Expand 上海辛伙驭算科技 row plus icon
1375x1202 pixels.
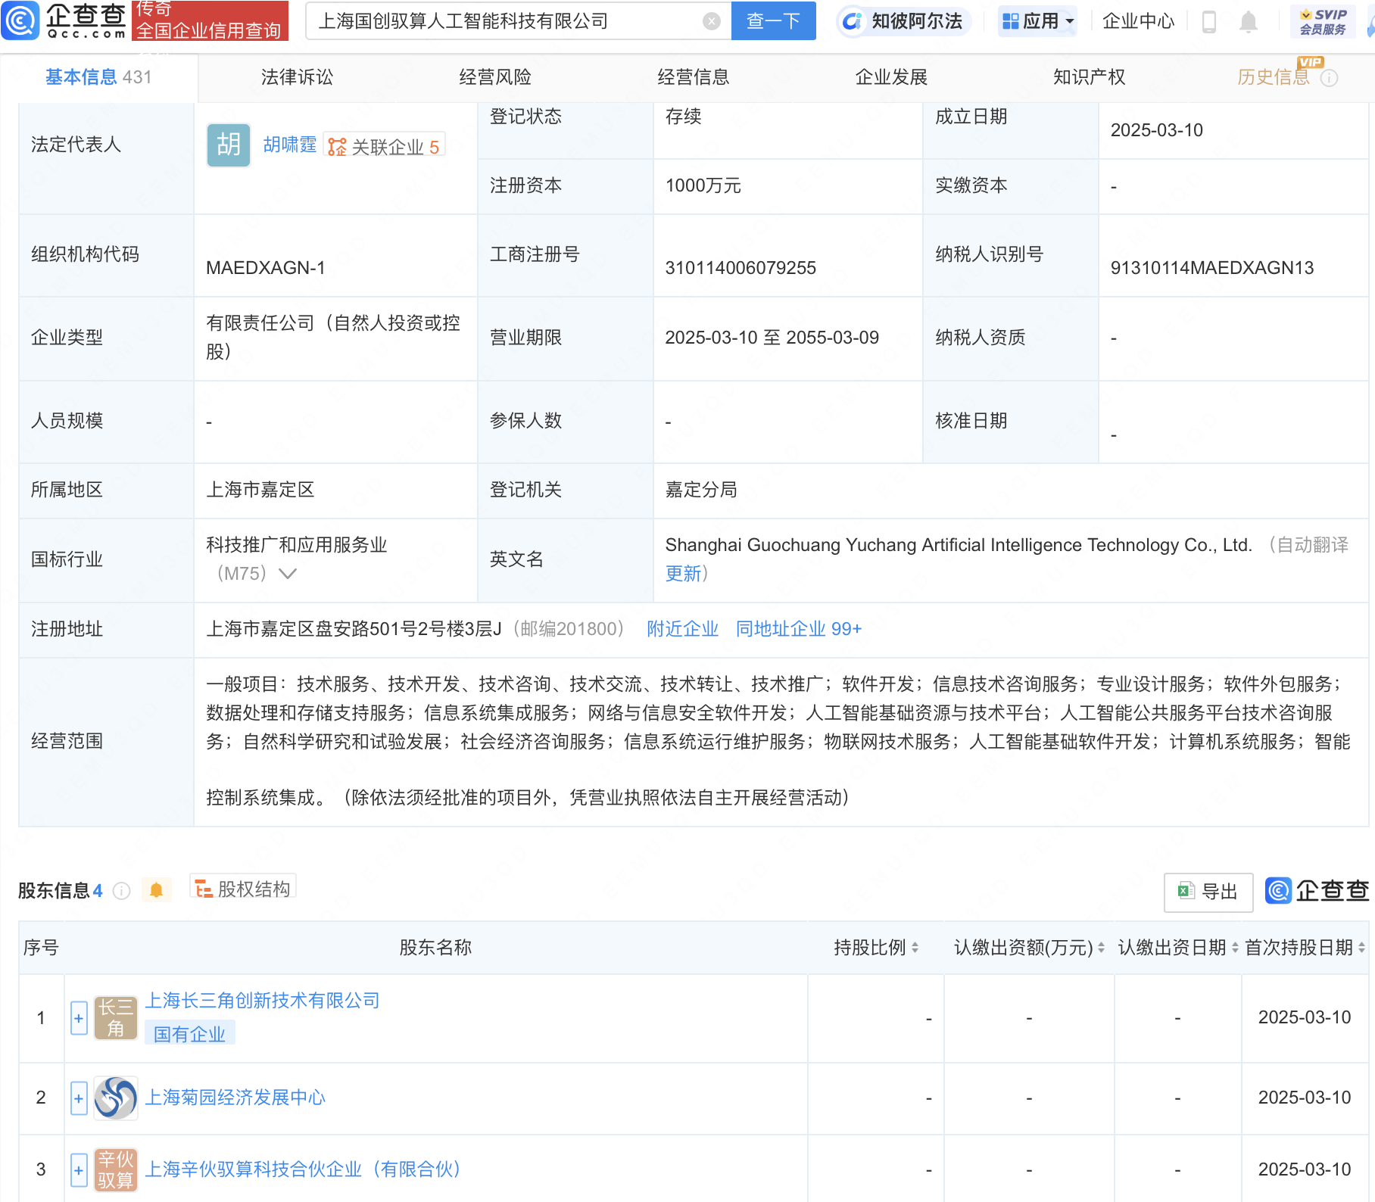click(79, 1169)
